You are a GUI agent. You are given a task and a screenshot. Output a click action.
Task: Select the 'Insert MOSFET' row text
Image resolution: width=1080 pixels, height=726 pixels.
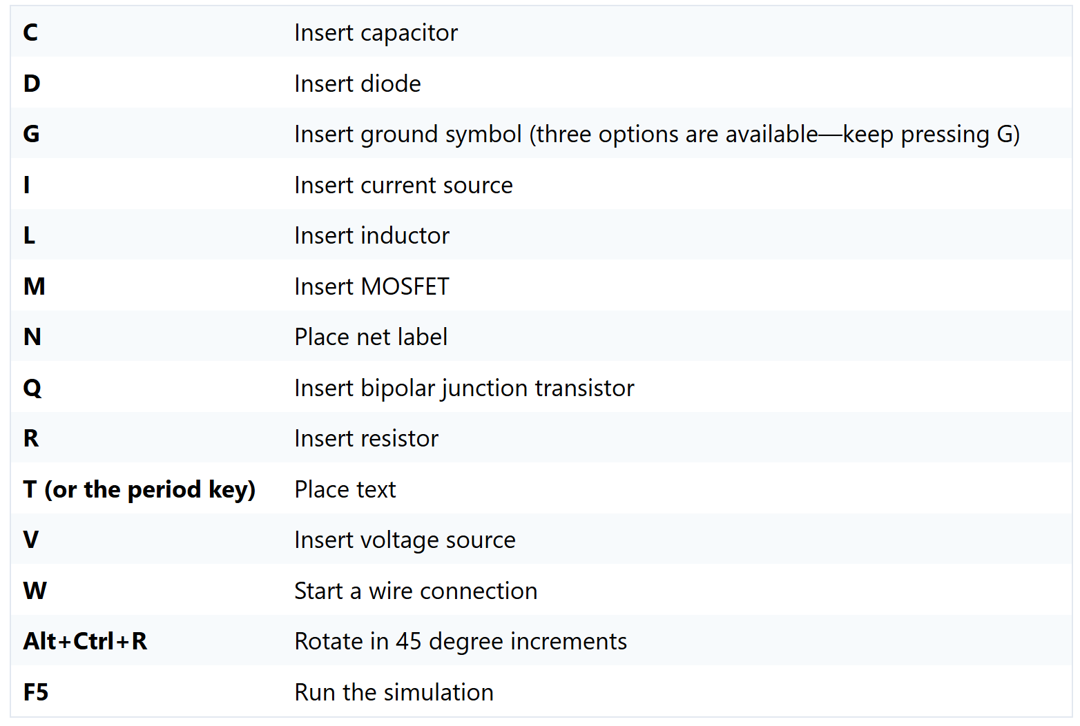click(x=372, y=286)
